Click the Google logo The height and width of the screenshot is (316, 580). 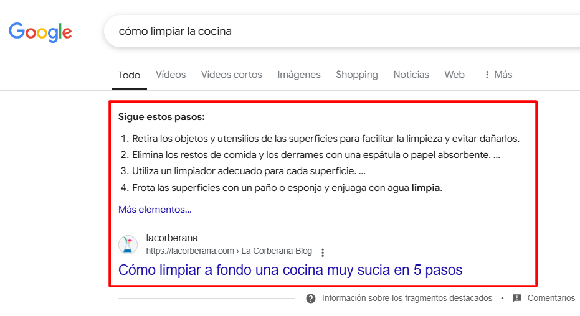(x=40, y=32)
